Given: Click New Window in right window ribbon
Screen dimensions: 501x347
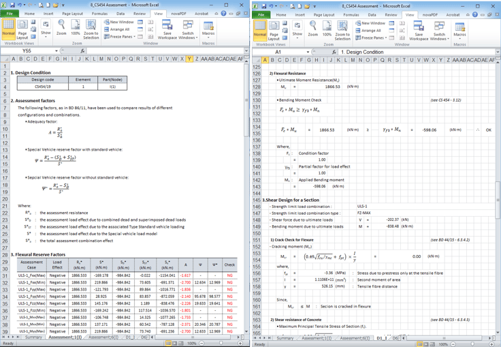Looking at the screenshot, I should pos(370,23).
